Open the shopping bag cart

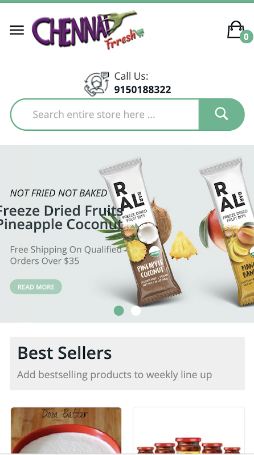(235, 30)
